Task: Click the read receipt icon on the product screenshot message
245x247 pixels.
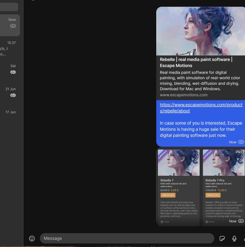Action: click(x=241, y=221)
